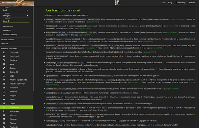199x128 pixels.
Task: Go to Concepts page
Action: coord(7,30)
